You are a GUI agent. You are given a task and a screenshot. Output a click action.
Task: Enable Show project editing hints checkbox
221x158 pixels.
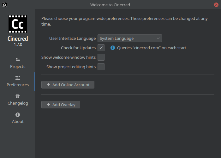tap(101, 67)
